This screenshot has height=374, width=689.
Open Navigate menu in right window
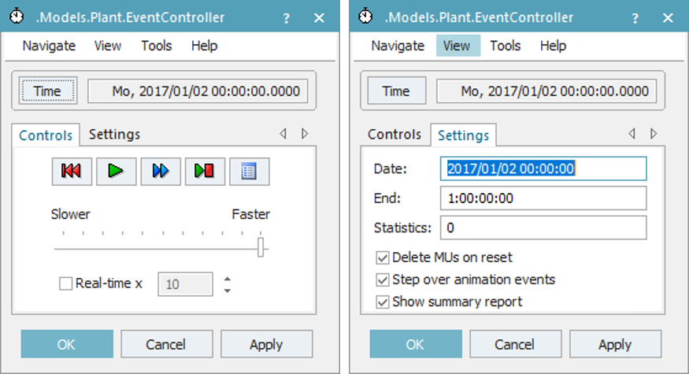pos(398,46)
